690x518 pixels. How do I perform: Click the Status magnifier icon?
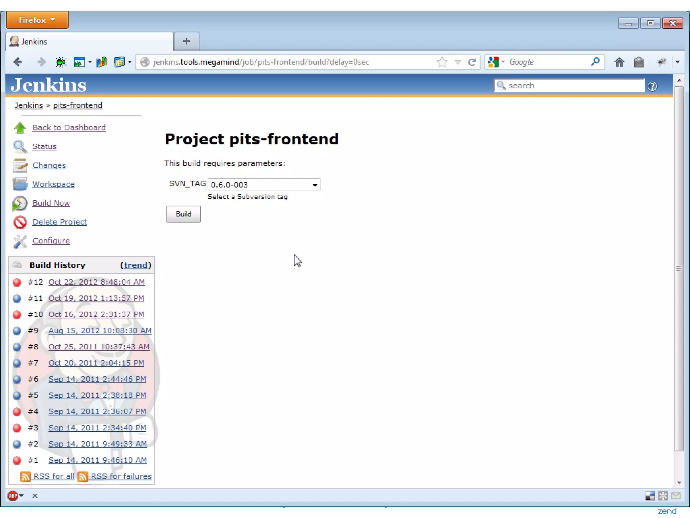pyautogui.click(x=20, y=147)
